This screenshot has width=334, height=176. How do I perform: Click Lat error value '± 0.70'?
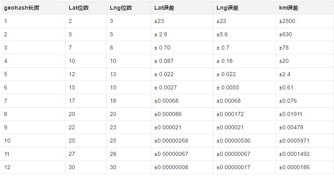click(162, 48)
